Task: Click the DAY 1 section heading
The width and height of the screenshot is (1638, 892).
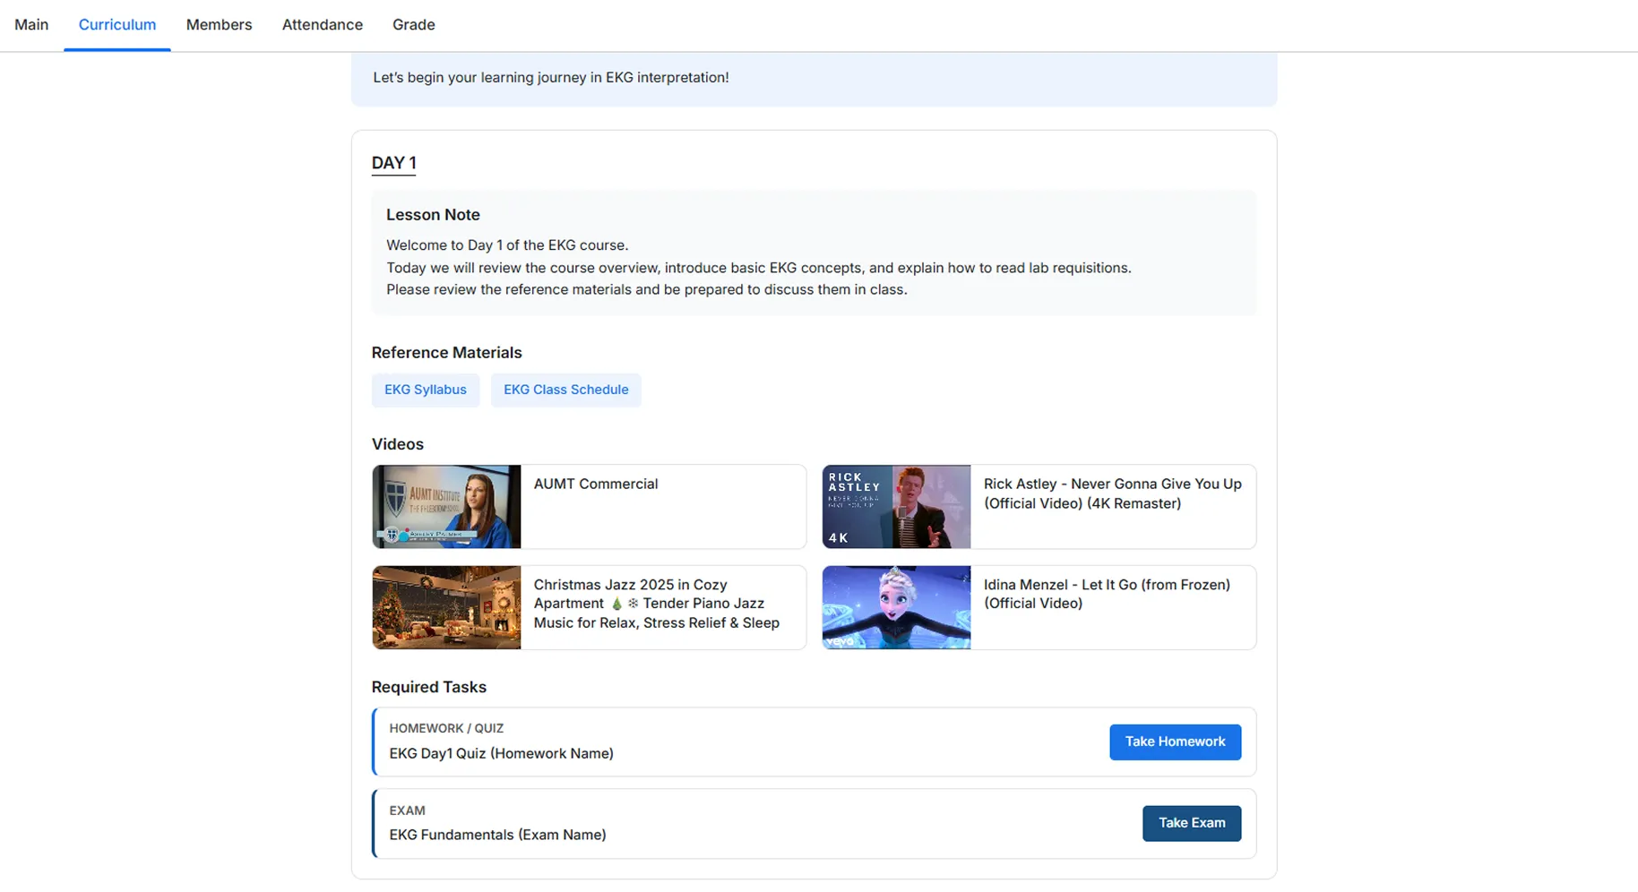Action: click(393, 163)
